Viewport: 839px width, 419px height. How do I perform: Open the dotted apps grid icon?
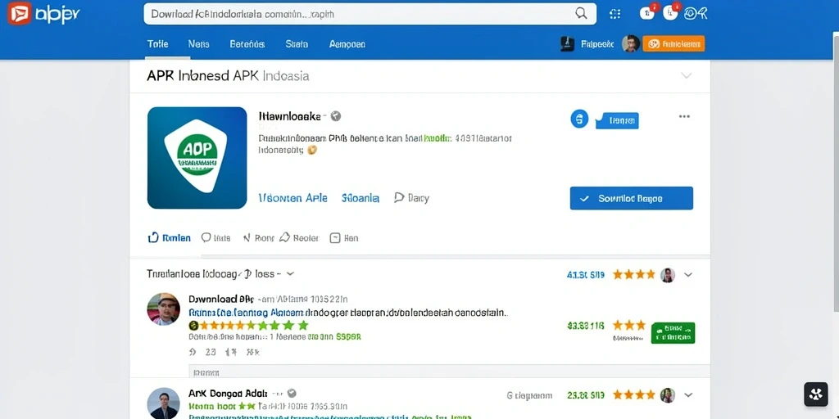[x=615, y=15]
